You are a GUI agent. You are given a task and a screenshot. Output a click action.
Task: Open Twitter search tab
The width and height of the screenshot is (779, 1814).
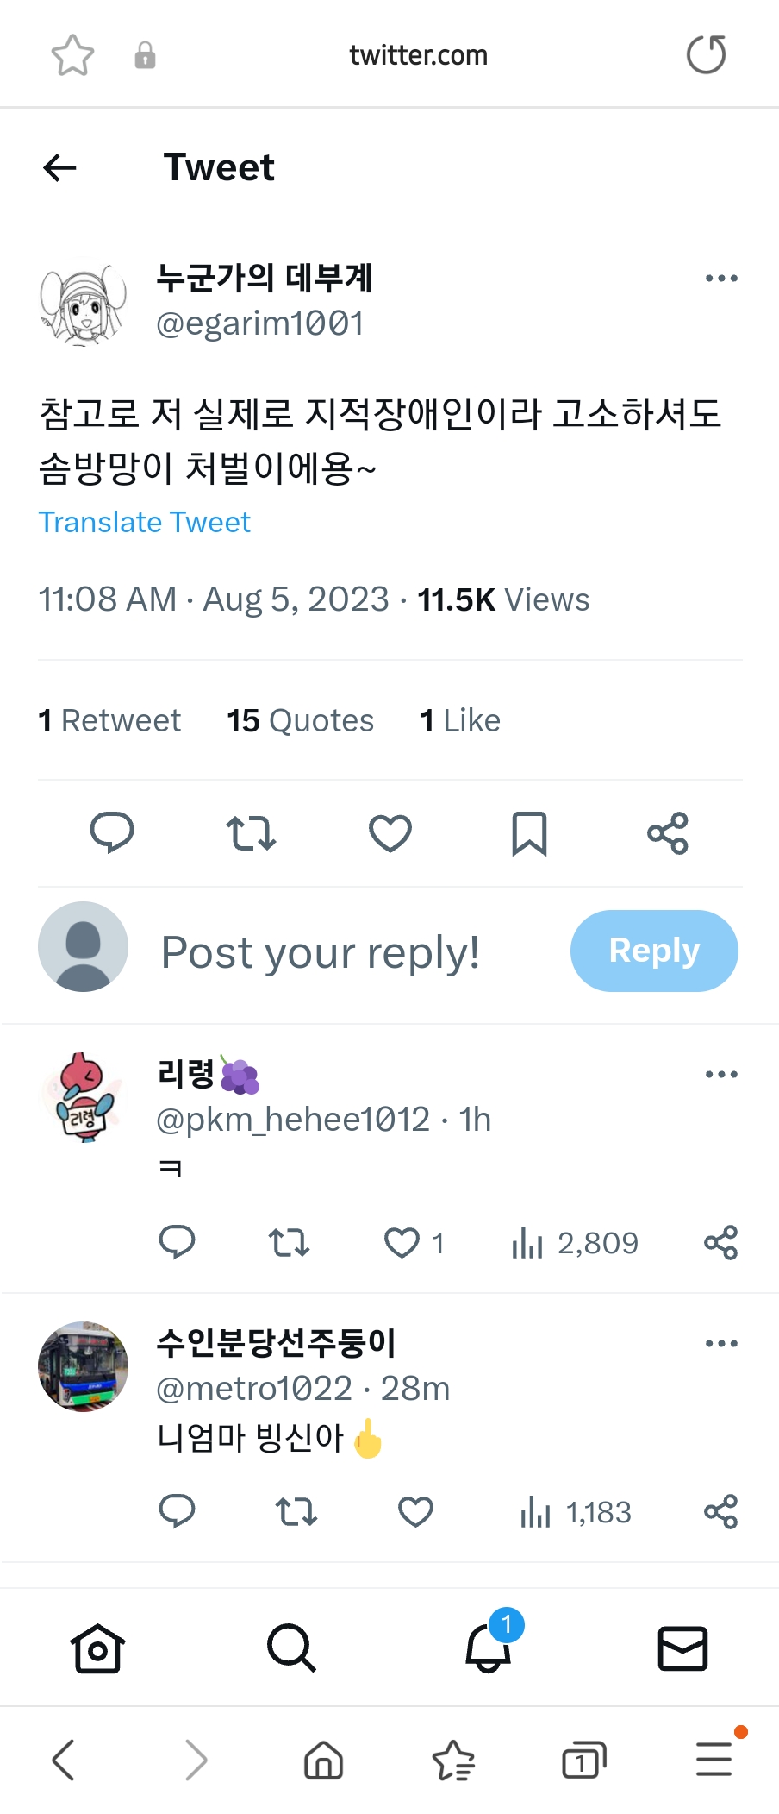(x=291, y=1648)
